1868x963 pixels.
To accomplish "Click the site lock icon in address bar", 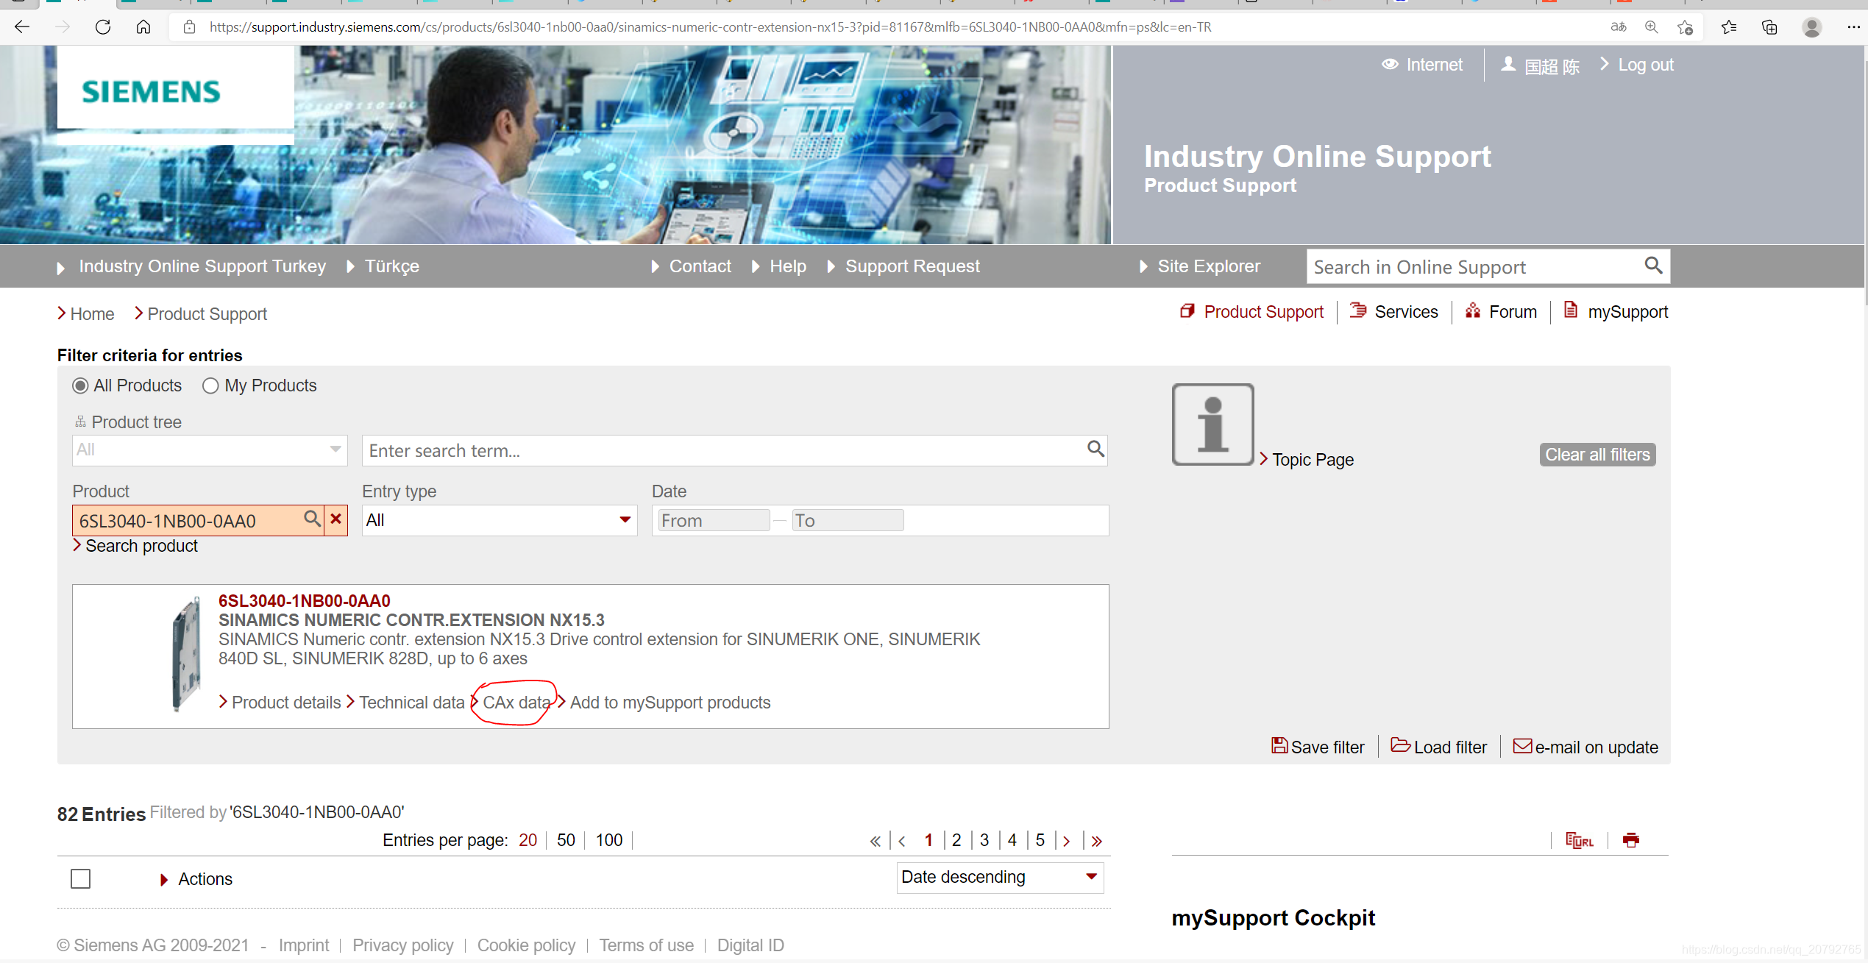I will coord(190,27).
